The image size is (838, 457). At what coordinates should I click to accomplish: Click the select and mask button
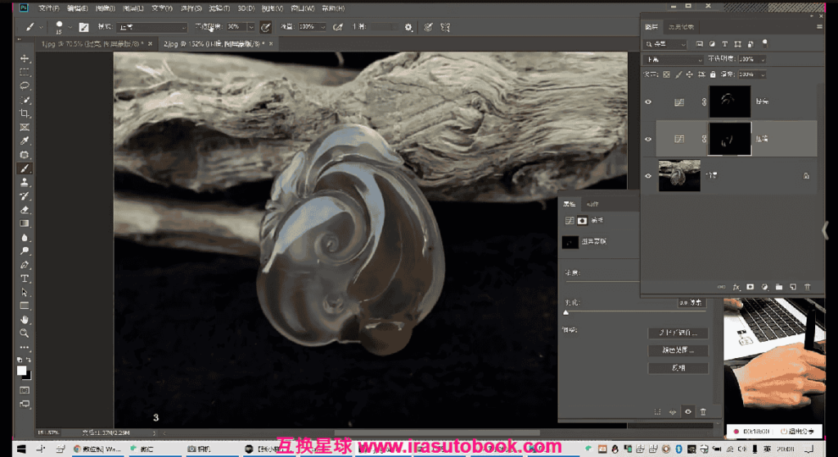(x=678, y=333)
